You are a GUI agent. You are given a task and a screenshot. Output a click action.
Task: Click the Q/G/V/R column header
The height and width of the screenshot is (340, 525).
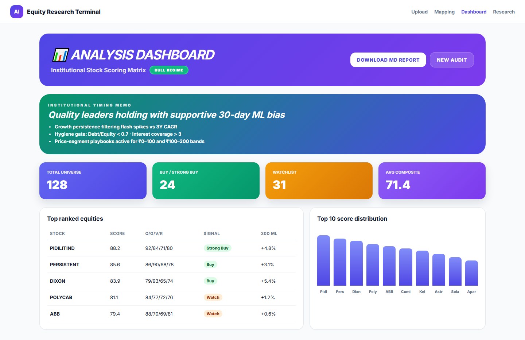[154, 233]
